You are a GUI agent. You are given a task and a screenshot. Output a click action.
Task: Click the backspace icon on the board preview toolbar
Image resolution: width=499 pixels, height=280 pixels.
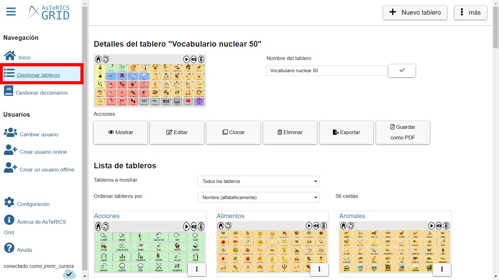[194, 59]
